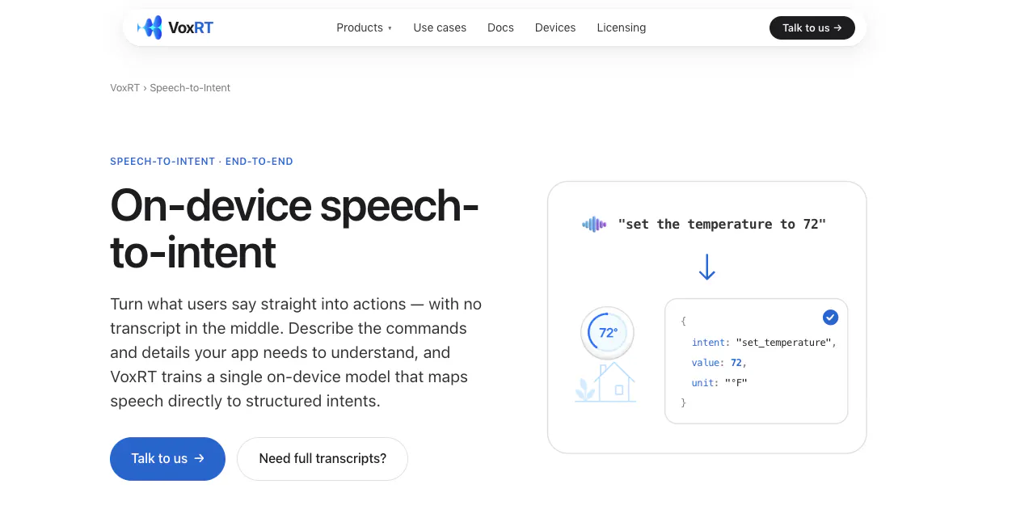This screenshot has width=1012, height=522.
Task: Click the "set the temperature to 72" text
Action: tap(722, 224)
